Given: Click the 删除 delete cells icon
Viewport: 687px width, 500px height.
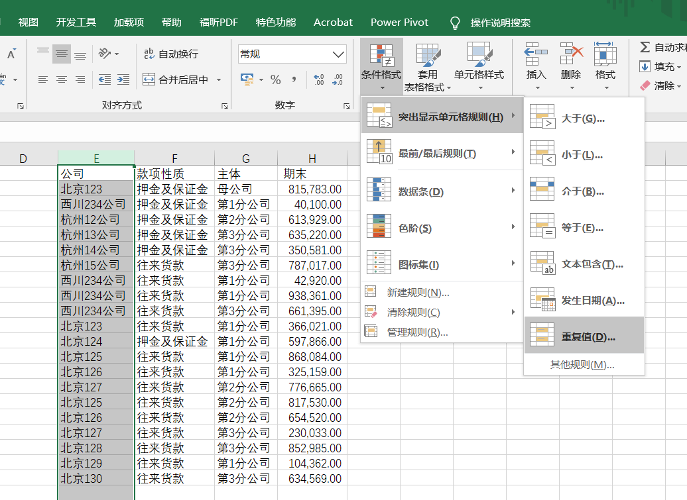Looking at the screenshot, I should (571, 54).
